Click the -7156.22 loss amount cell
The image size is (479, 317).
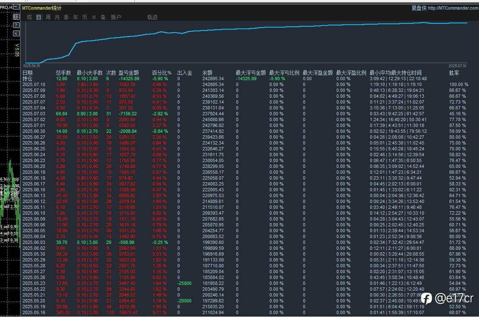pyautogui.click(x=128, y=114)
